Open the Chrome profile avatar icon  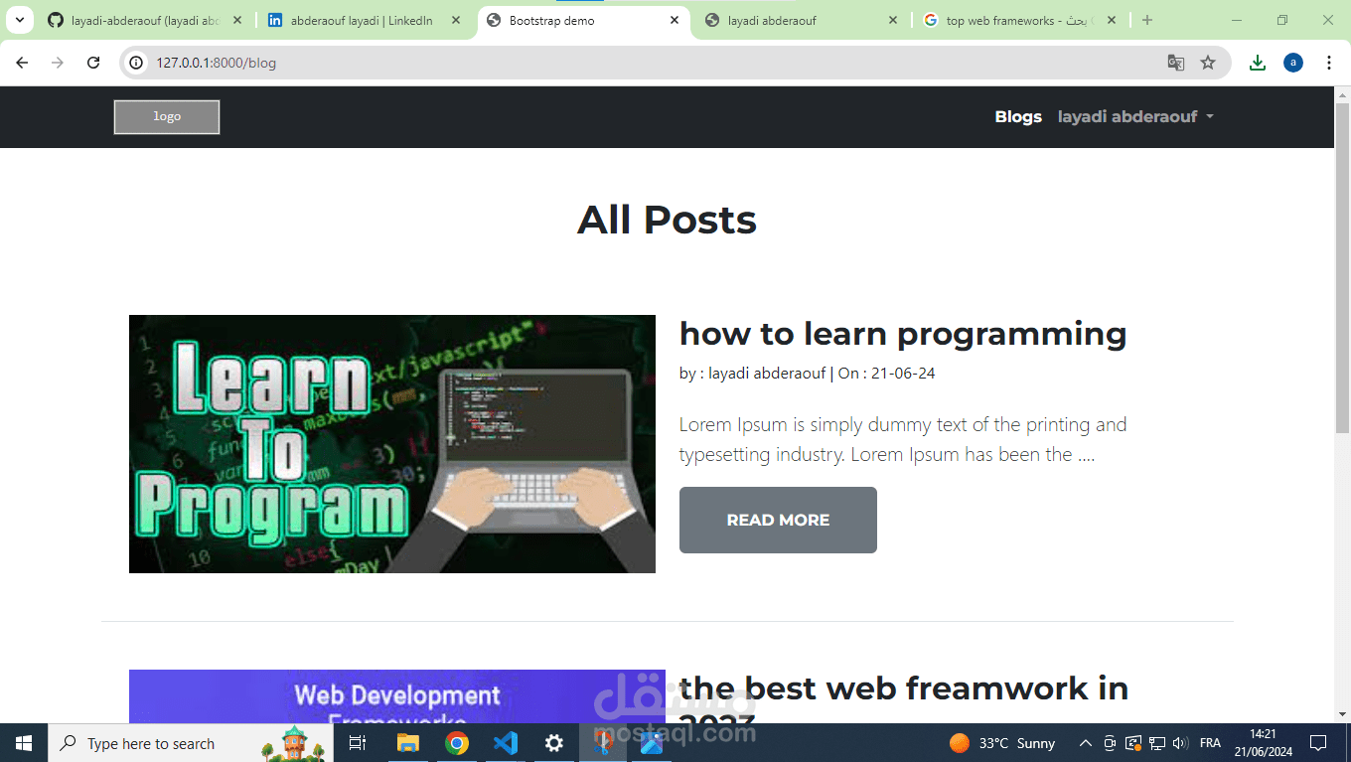(1292, 62)
